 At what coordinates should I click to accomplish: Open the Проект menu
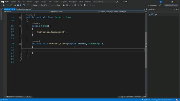click(x=29, y=2)
